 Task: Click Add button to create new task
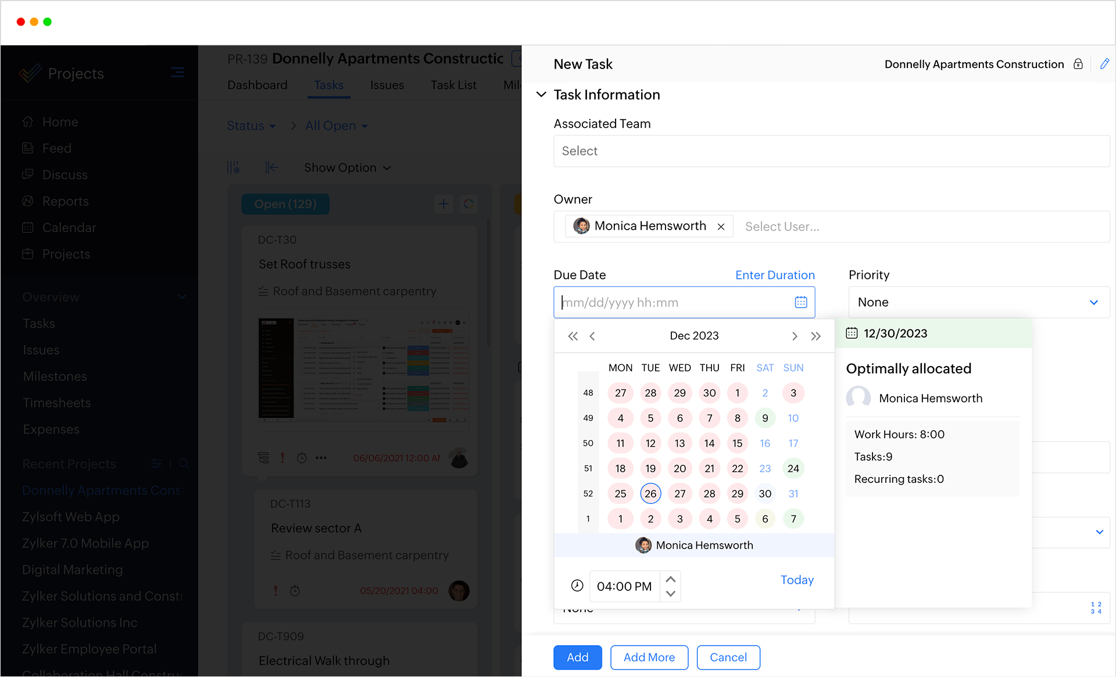pos(577,657)
